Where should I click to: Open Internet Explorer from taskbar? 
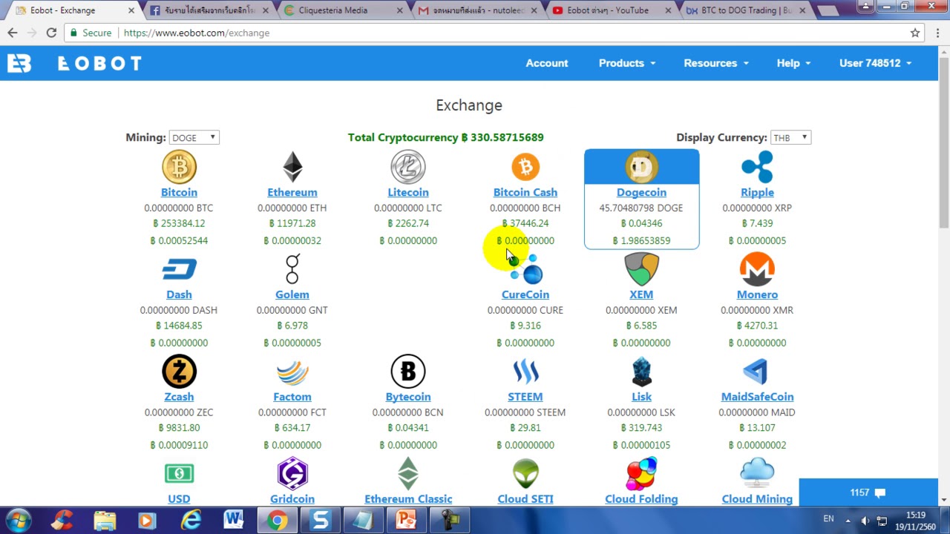point(191,521)
